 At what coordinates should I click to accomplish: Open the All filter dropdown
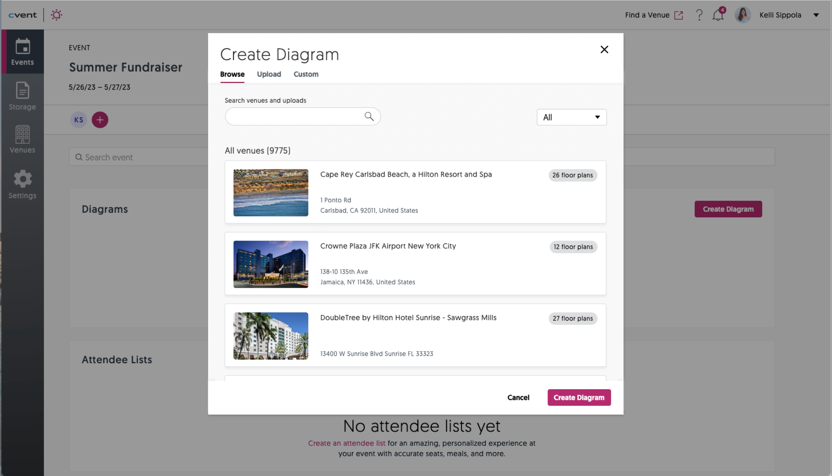(572, 117)
